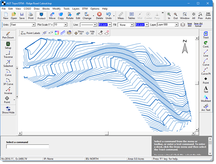Screen dimensions: 216x164
Task: Open the DTM menu
Action: 85,8
